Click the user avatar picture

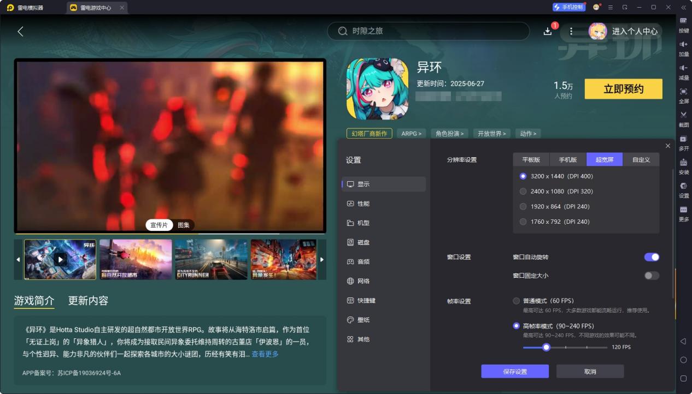tap(597, 31)
